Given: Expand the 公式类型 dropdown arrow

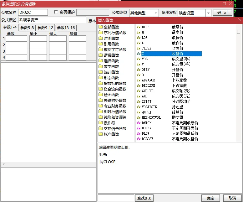Looking at the screenshot, I should tap(156, 13).
